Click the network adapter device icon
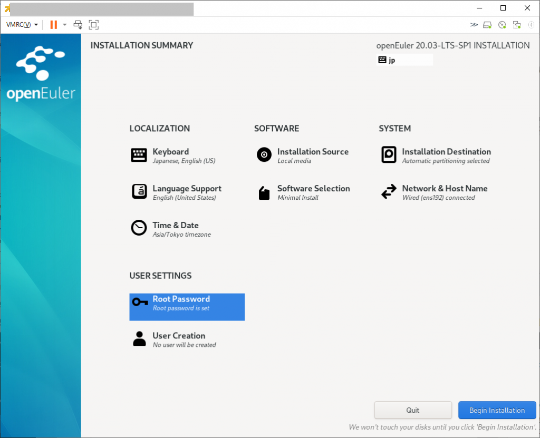This screenshot has height=438, width=540. click(517, 24)
